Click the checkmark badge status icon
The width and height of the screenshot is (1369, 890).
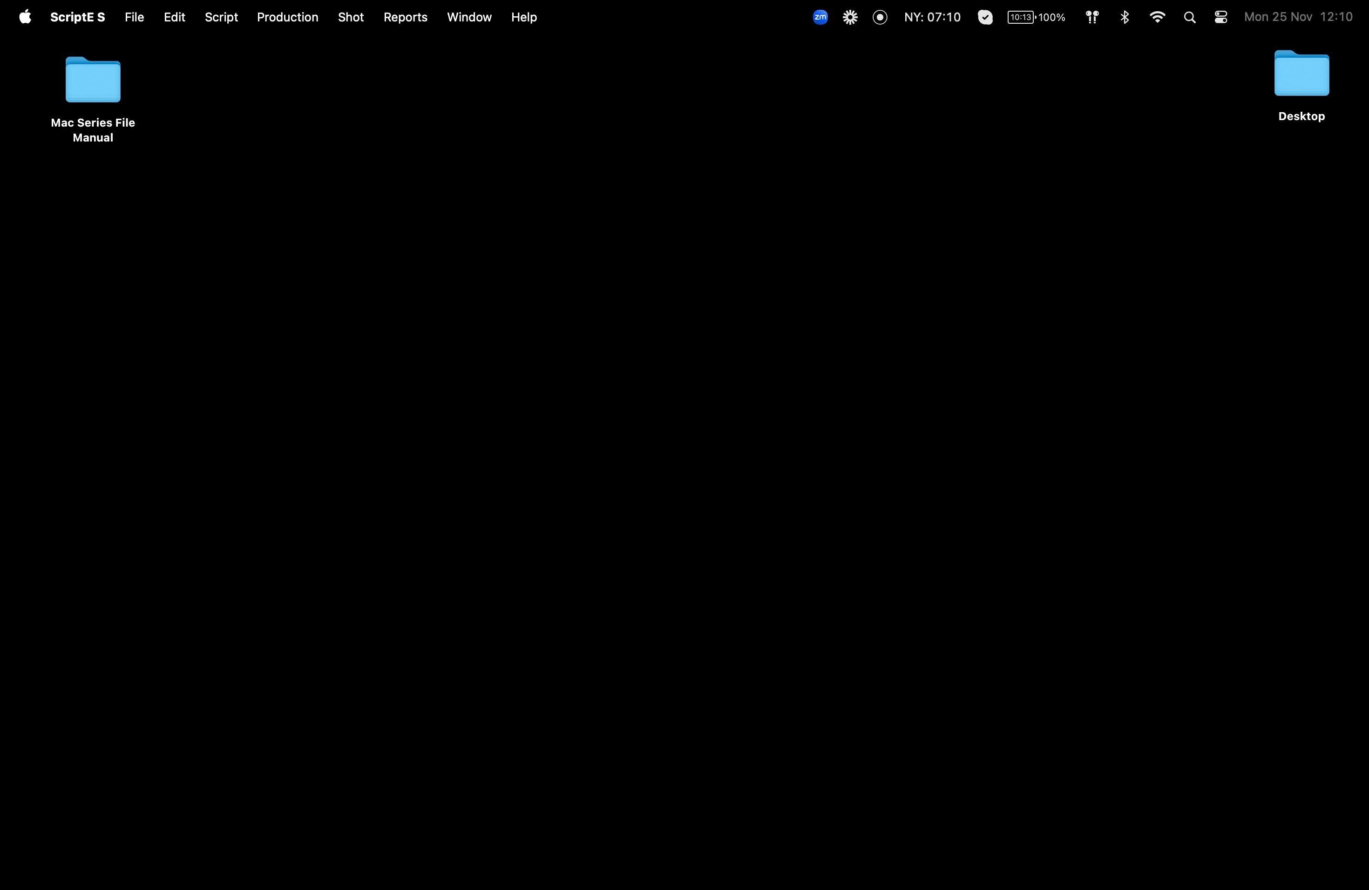point(985,17)
